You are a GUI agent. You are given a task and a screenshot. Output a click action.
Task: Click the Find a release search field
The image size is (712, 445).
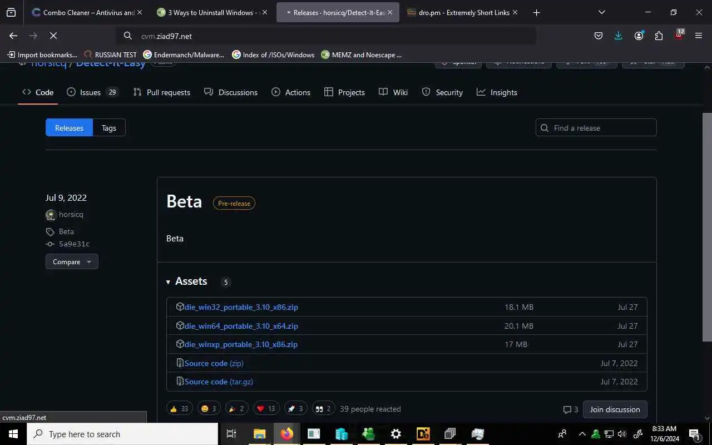click(x=596, y=128)
